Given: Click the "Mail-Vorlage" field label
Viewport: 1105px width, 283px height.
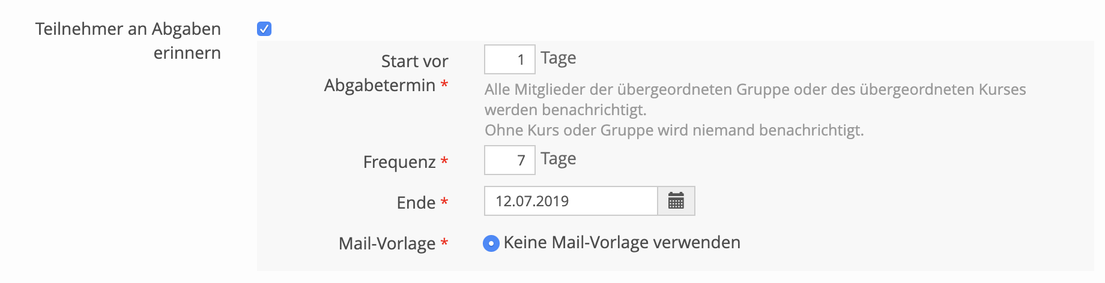Looking at the screenshot, I should (387, 243).
